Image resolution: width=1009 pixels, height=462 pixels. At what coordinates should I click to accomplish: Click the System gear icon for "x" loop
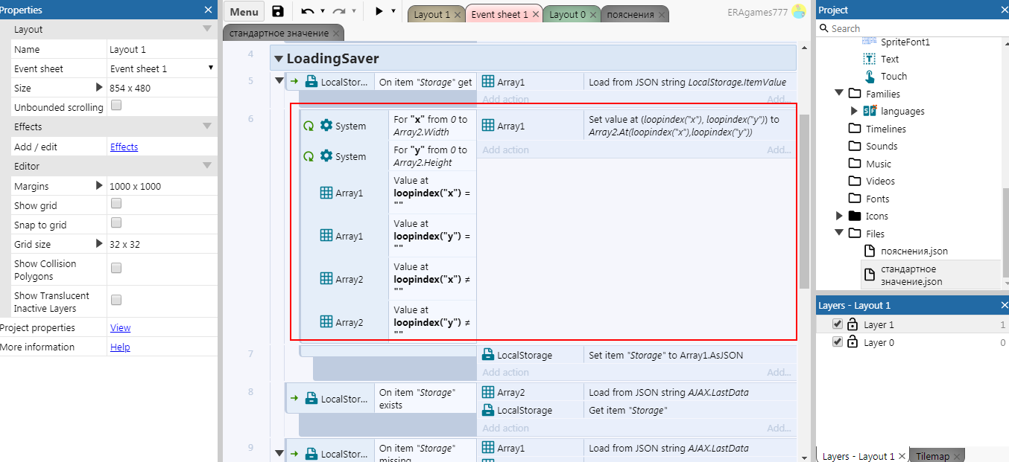coord(326,126)
